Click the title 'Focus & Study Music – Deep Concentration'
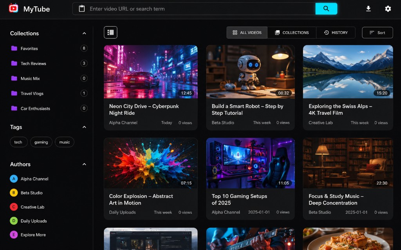This screenshot has width=401, height=250. coord(336,200)
